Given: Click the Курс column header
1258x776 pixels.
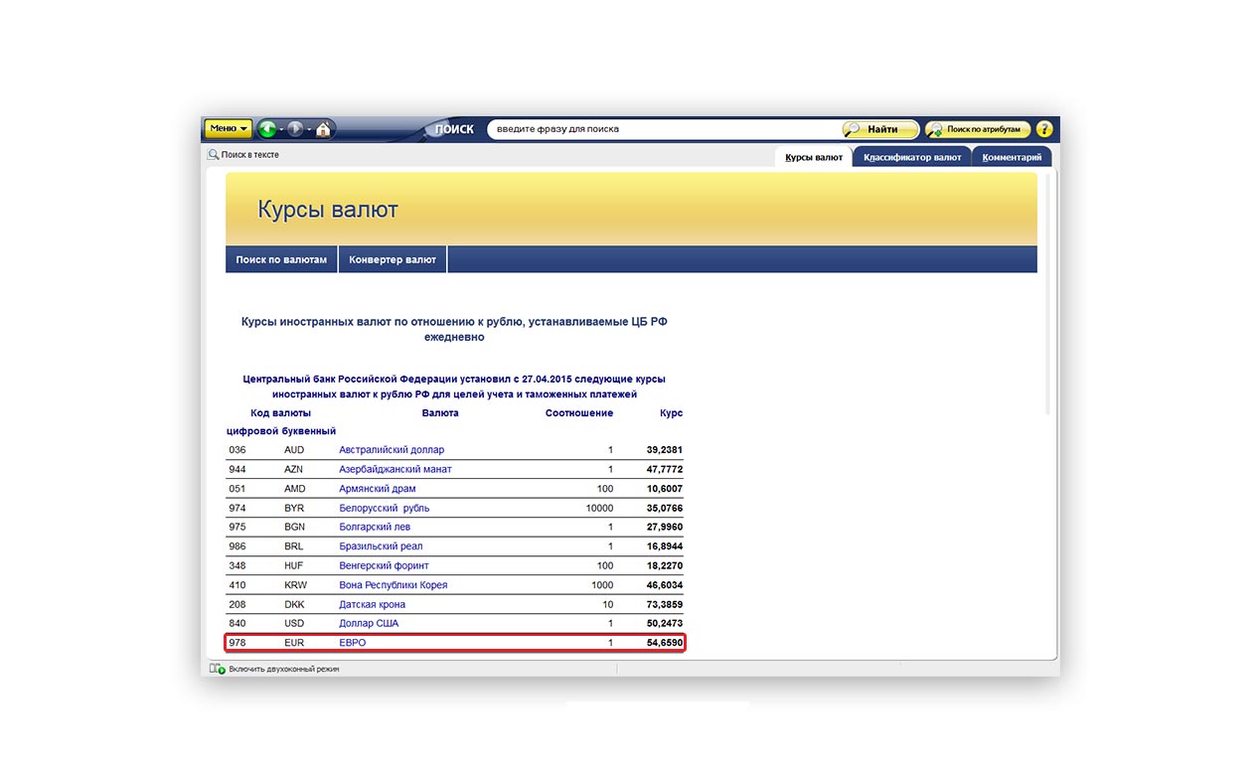Looking at the screenshot, I should click(671, 412).
